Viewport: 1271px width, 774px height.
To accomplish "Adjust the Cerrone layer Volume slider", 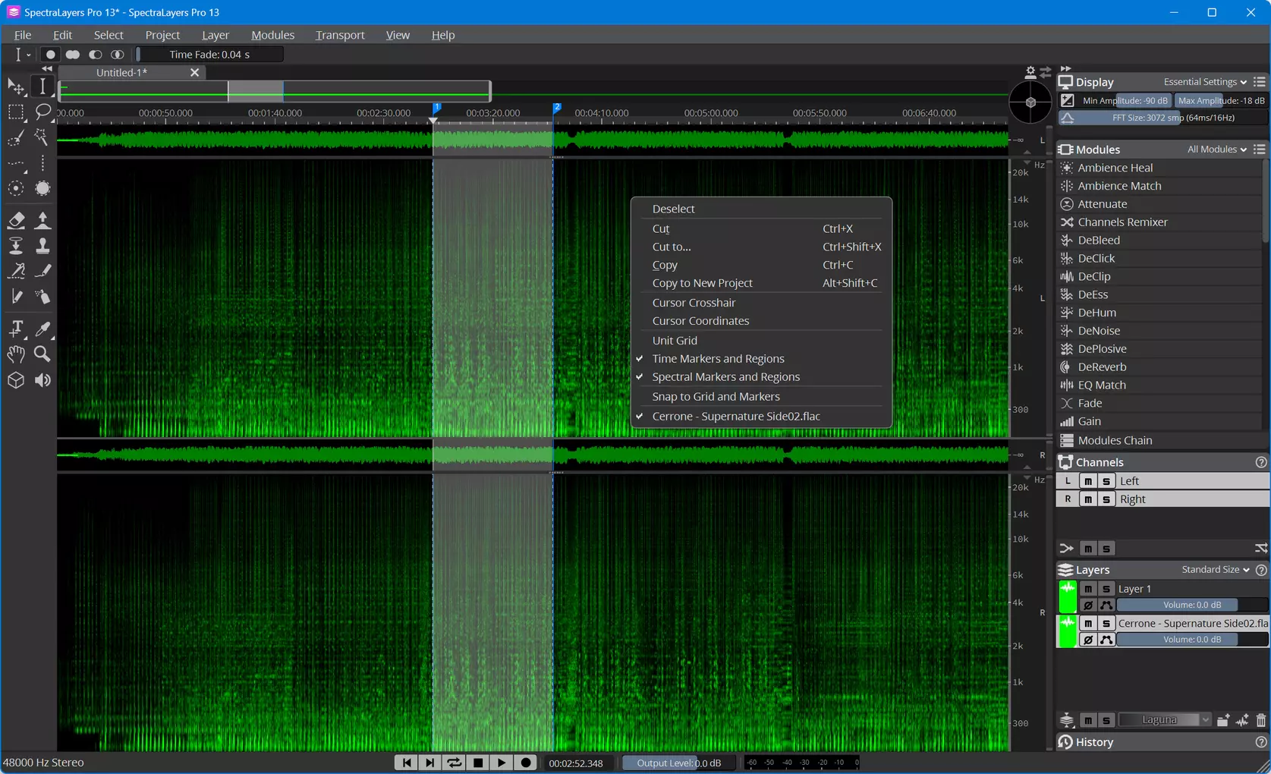I will coord(1192,640).
